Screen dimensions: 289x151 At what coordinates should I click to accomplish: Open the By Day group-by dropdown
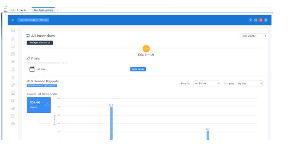tap(249, 83)
